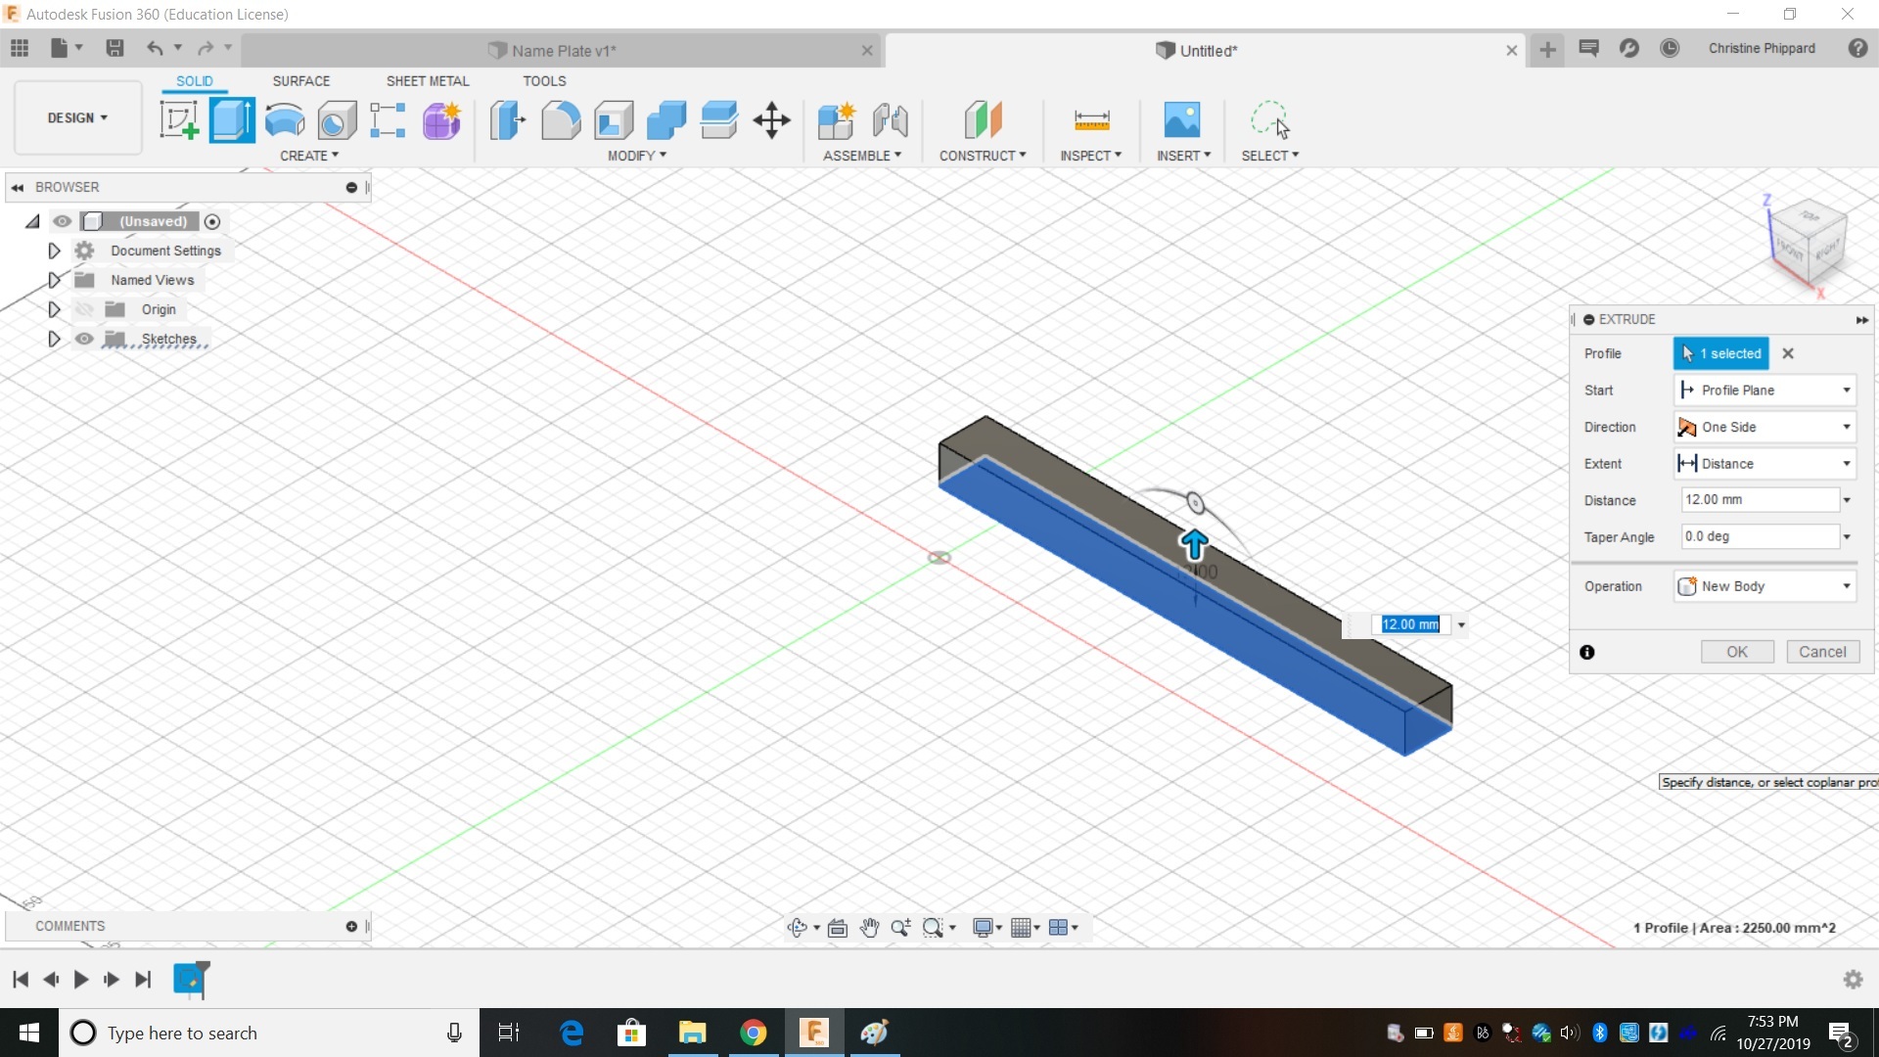Expand the Document Settings tree node
Image resolution: width=1879 pixels, height=1057 pixels.
[55, 252]
